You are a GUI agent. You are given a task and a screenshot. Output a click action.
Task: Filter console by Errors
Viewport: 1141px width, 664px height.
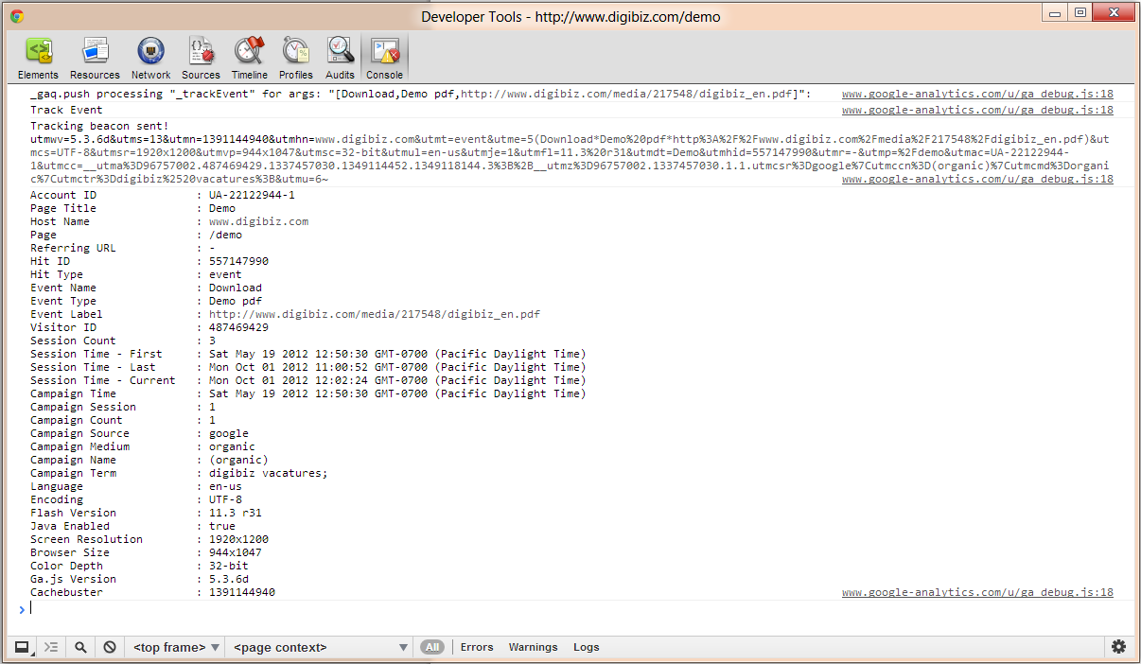(477, 647)
